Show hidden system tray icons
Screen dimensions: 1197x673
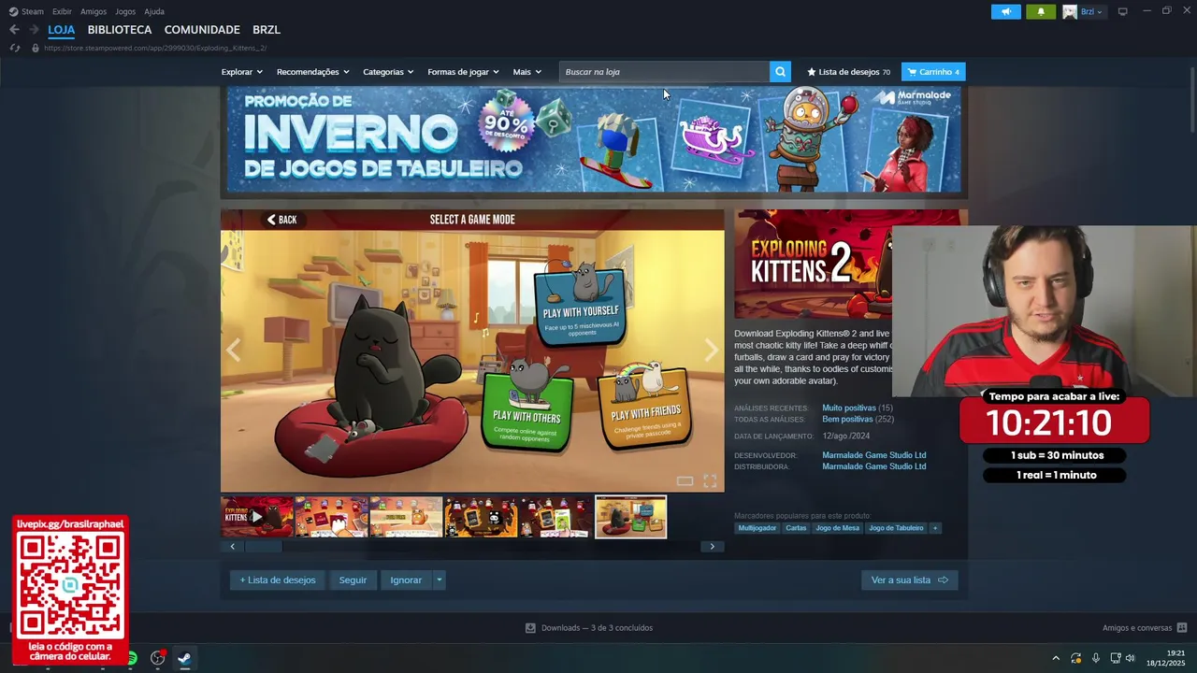pyautogui.click(x=1056, y=658)
